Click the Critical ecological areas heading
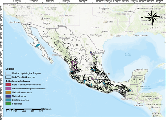166x120 pixels. [18, 80]
